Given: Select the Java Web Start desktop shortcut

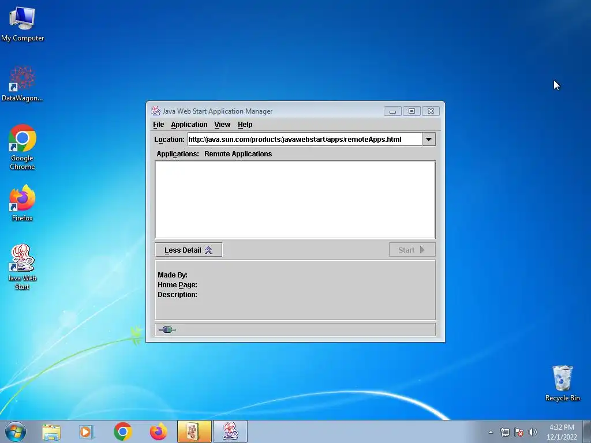Looking at the screenshot, I should tap(23, 267).
